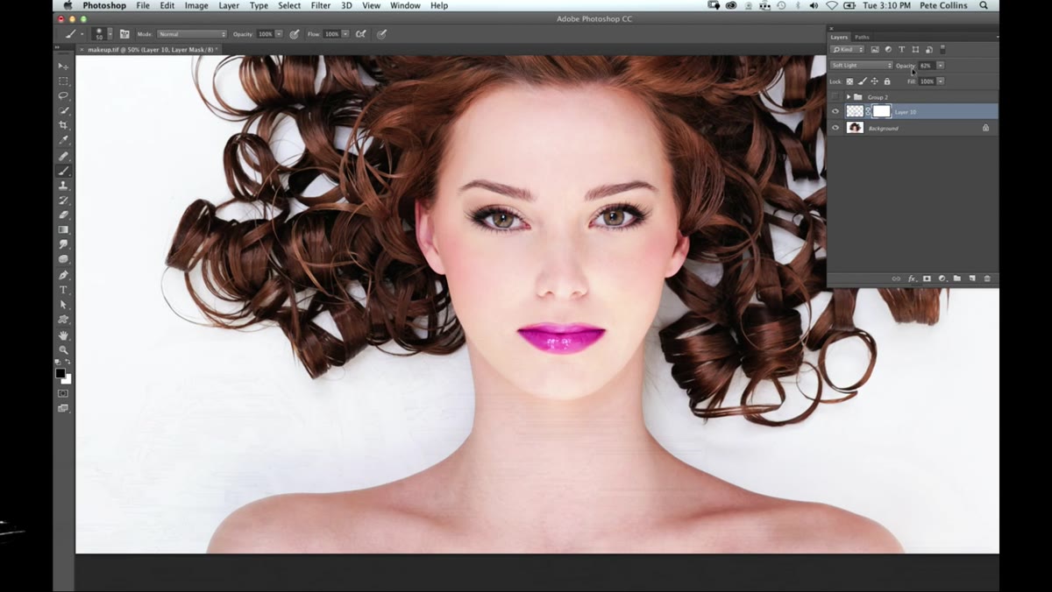Open the Filter menu
The height and width of the screenshot is (592, 1052).
pyautogui.click(x=321, y=5)
